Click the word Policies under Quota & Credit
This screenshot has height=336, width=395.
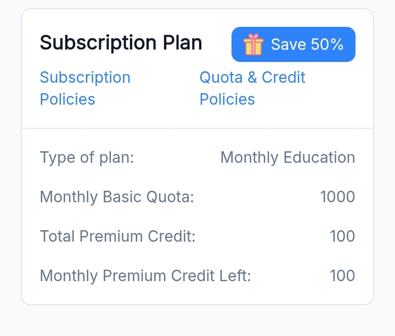tap(227, 99)
